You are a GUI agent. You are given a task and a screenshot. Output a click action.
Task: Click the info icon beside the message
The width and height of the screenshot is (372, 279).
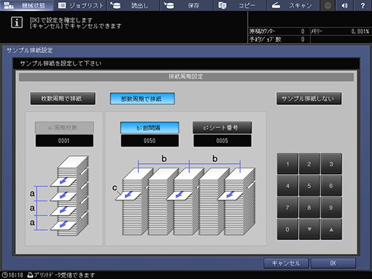click(x=17, y=23)
